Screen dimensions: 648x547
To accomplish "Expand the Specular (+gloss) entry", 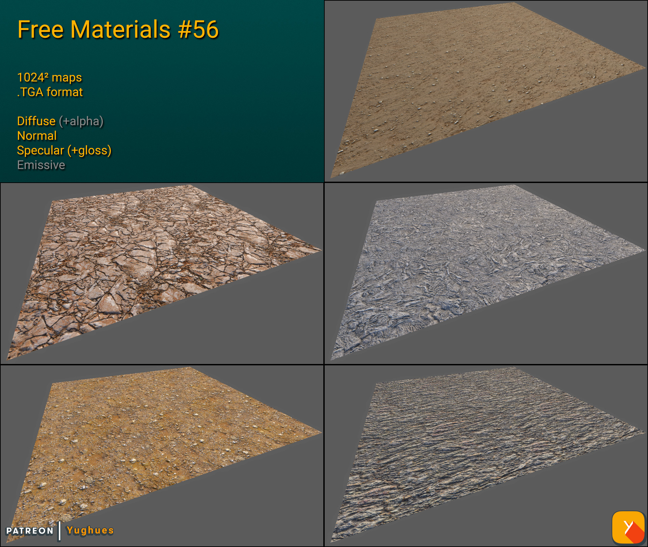I will pos(64,151).
